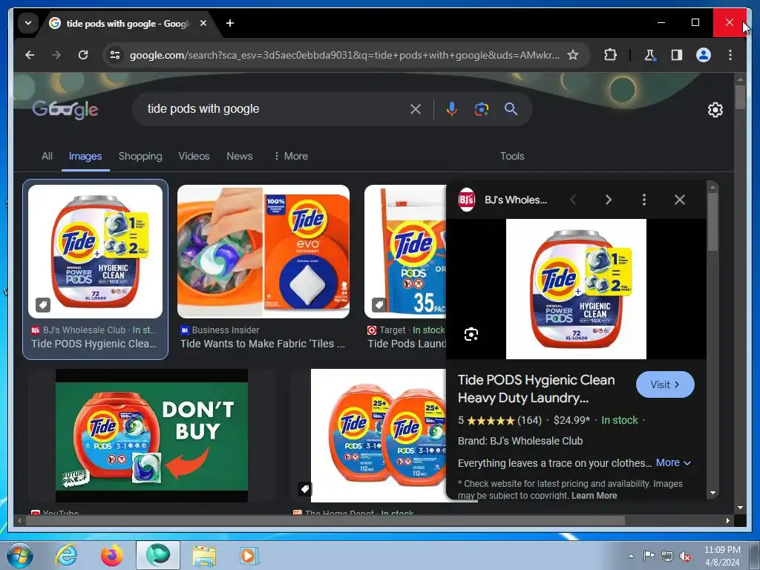Screen dimensions: 760x570
Task: Go to previous image in preview panel
Action: [573, 200]
